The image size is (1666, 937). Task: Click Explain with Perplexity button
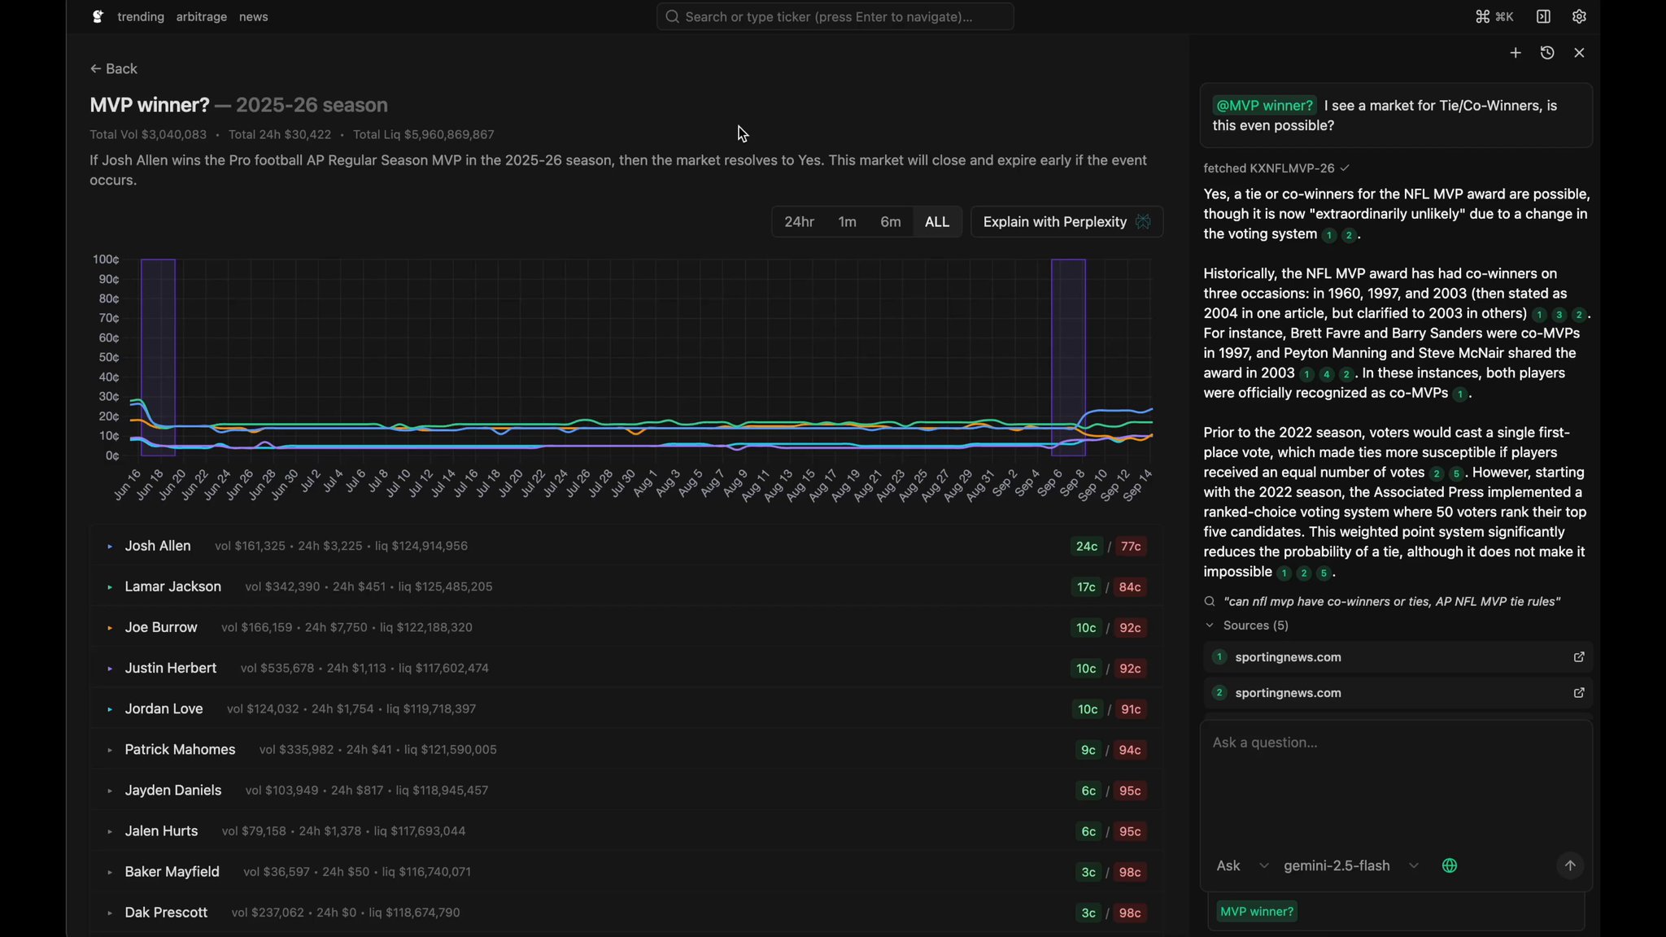(x=1066, y=222)
